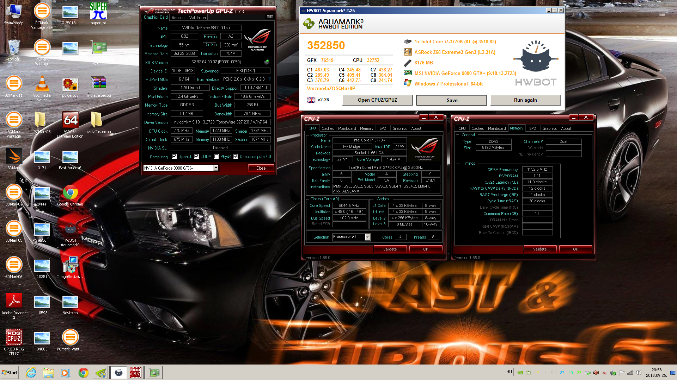
Task: Click the Core Speed value 5044.5 MHz
Action: tap(349, 205)
